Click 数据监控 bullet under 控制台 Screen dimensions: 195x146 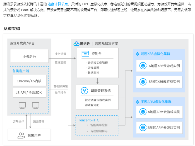tap(93, 73)
